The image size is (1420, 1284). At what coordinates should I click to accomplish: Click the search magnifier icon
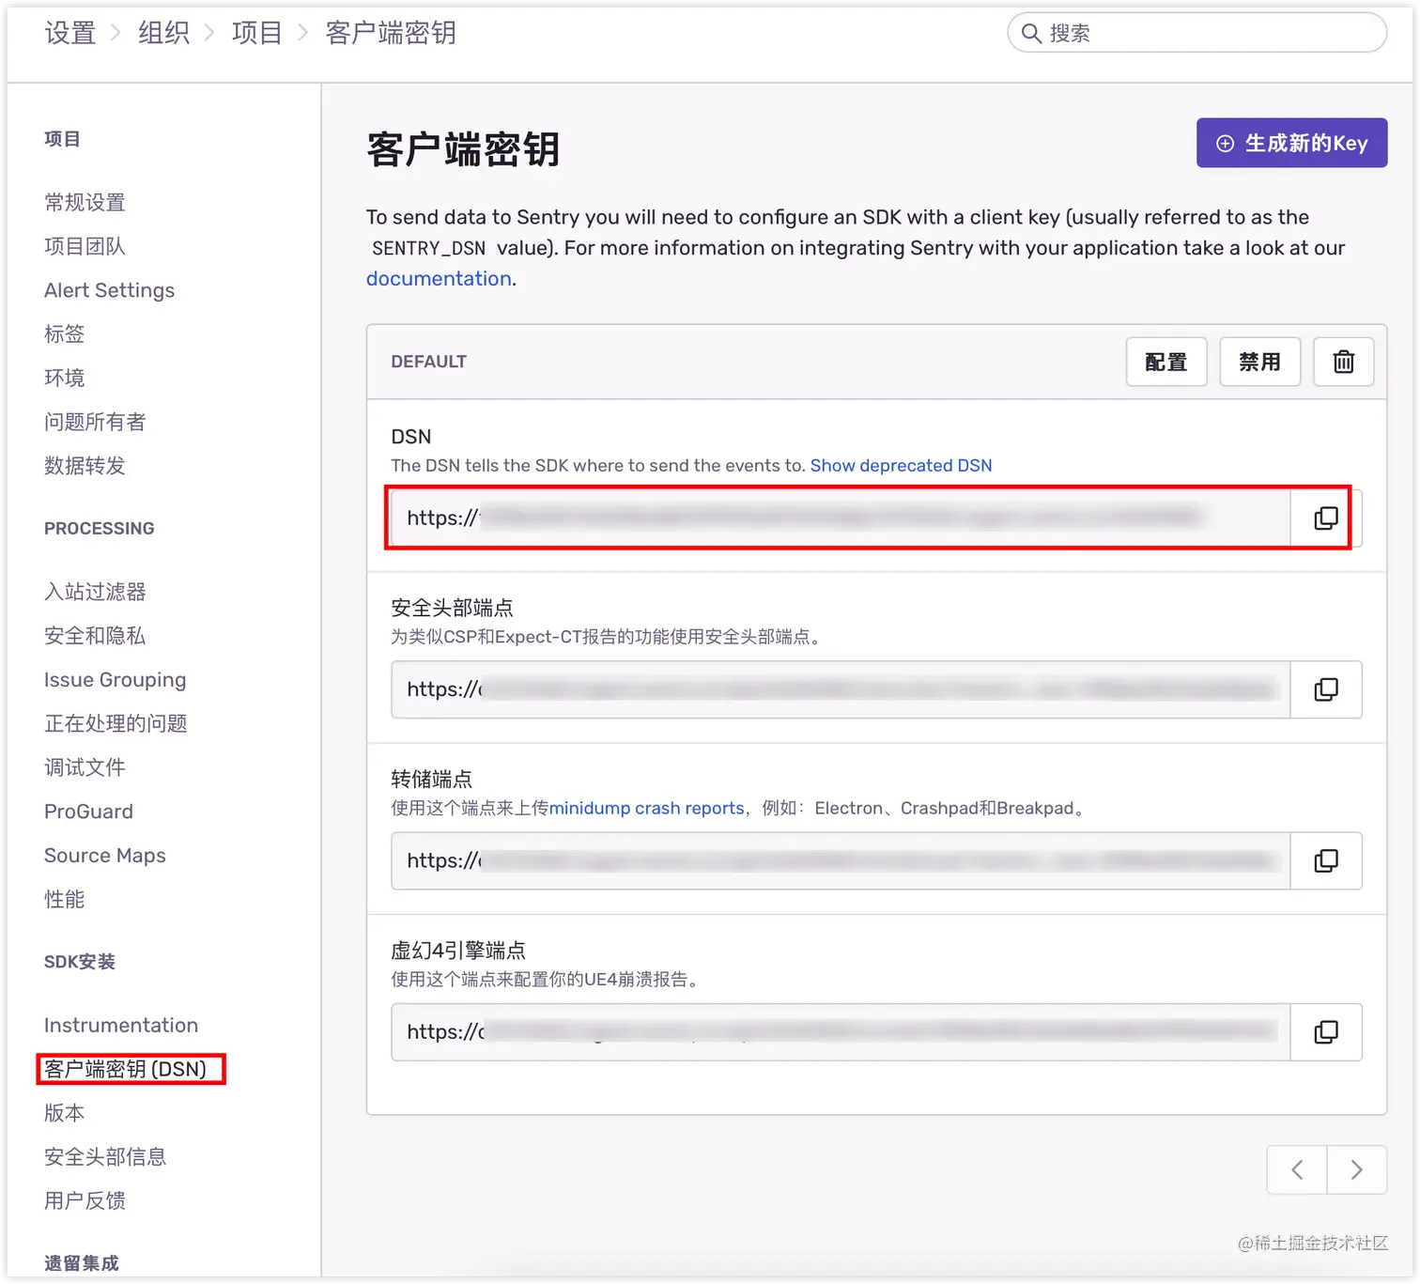[x=1031, y=32]
